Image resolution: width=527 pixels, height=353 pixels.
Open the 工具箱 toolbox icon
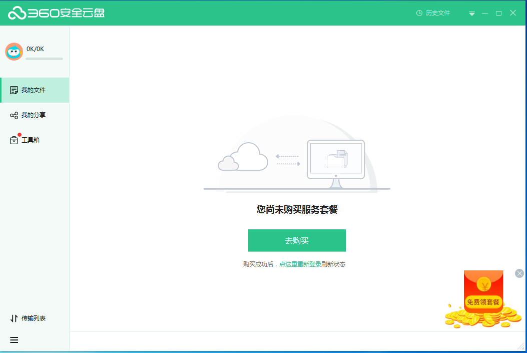click(14, 140)
